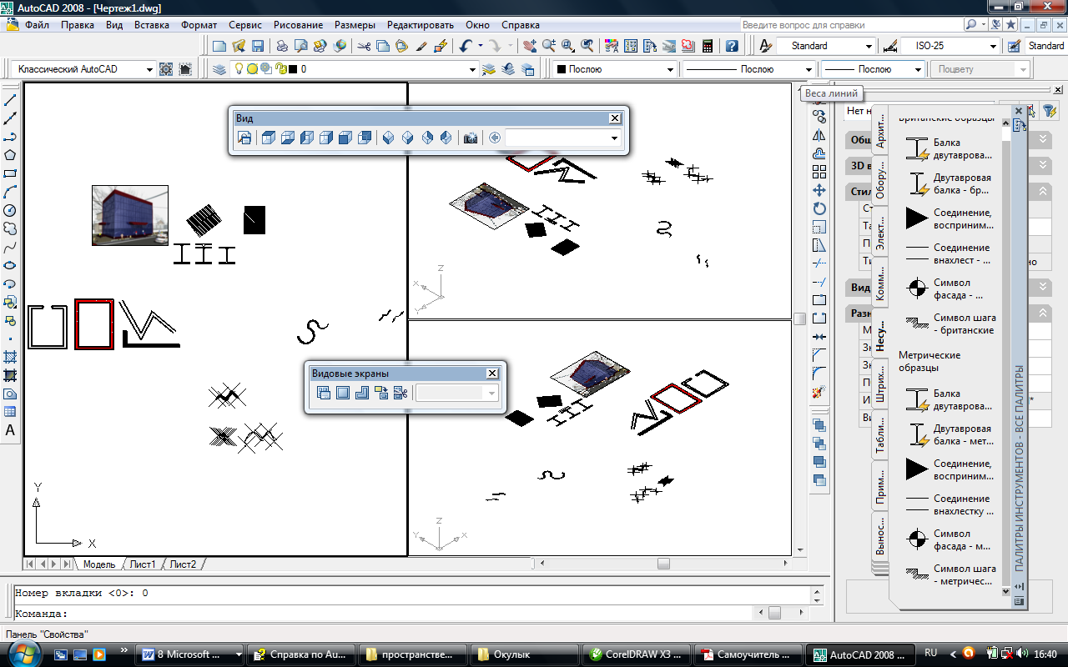
Task: Insert the Символ шага - британские tool
Action: point(951,323)
